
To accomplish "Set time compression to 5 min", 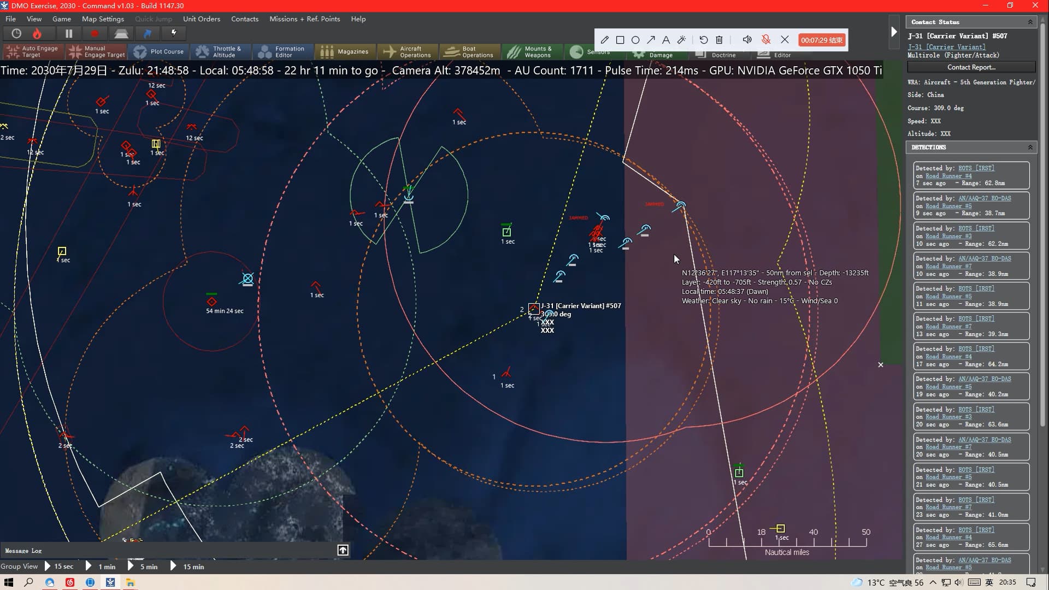I will point(143,567).
